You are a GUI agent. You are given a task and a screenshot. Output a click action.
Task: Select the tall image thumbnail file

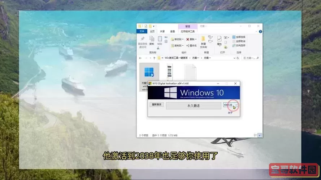click(169, 72)
